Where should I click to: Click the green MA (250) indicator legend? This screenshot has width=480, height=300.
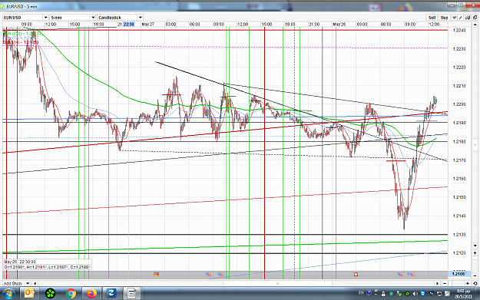pyautogui.click(x=23, y=34)
